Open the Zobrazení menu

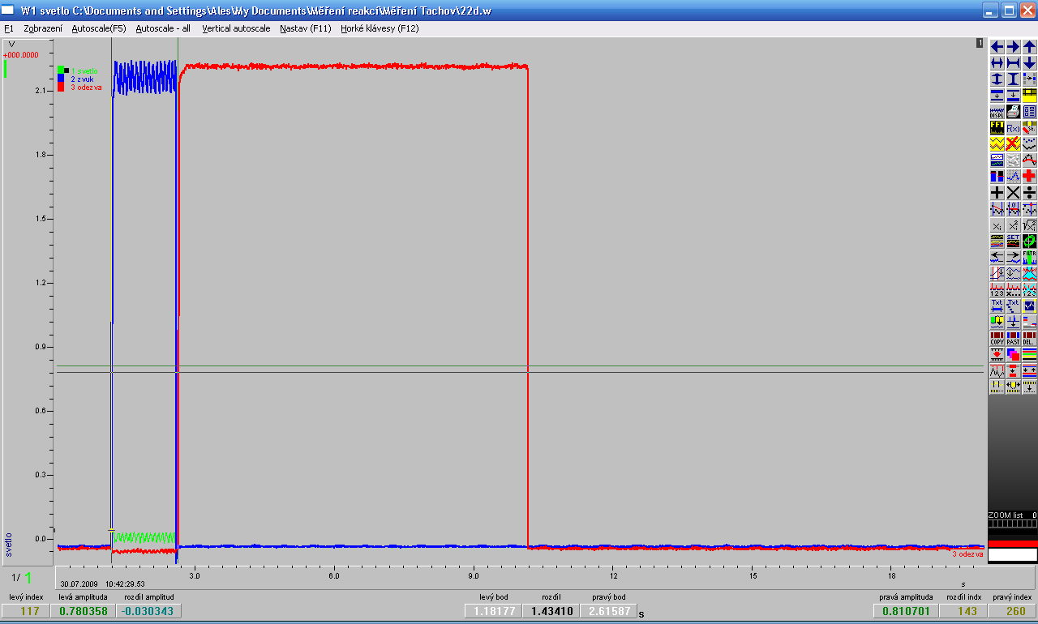pos(43,28)
